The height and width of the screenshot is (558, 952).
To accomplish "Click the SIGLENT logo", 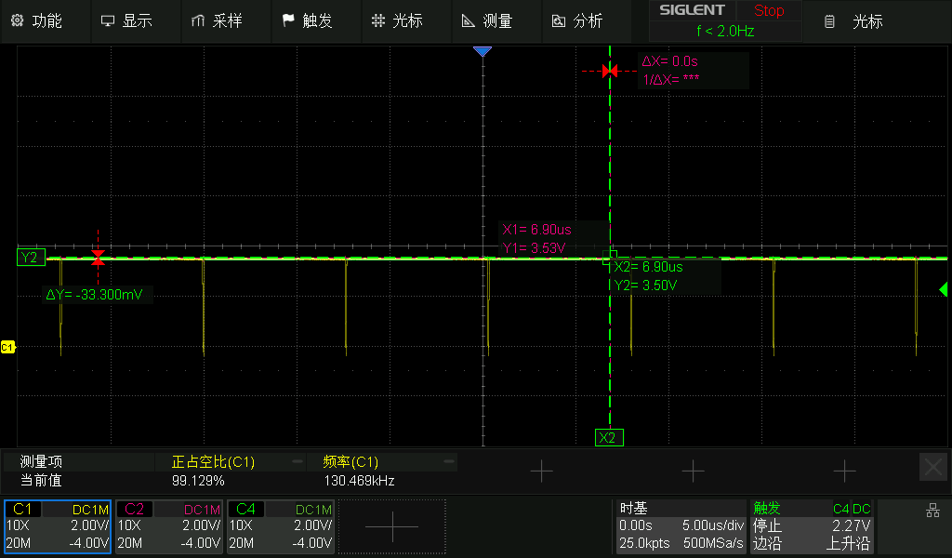I will click(x=692, y=10).
